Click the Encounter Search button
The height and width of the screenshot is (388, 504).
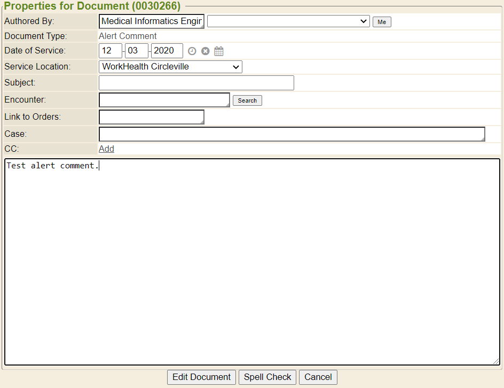(247, 100)
